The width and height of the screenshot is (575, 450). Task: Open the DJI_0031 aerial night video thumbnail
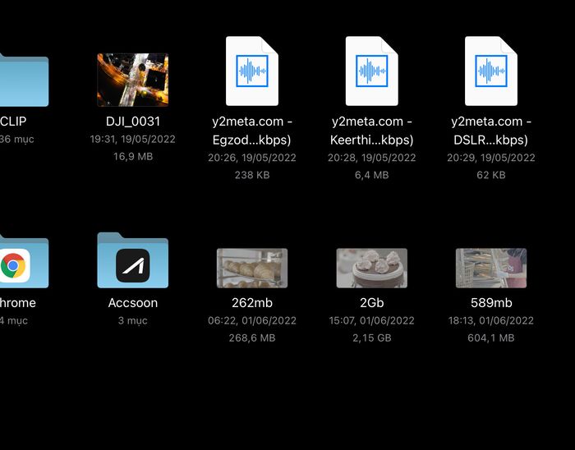(132, 80)
